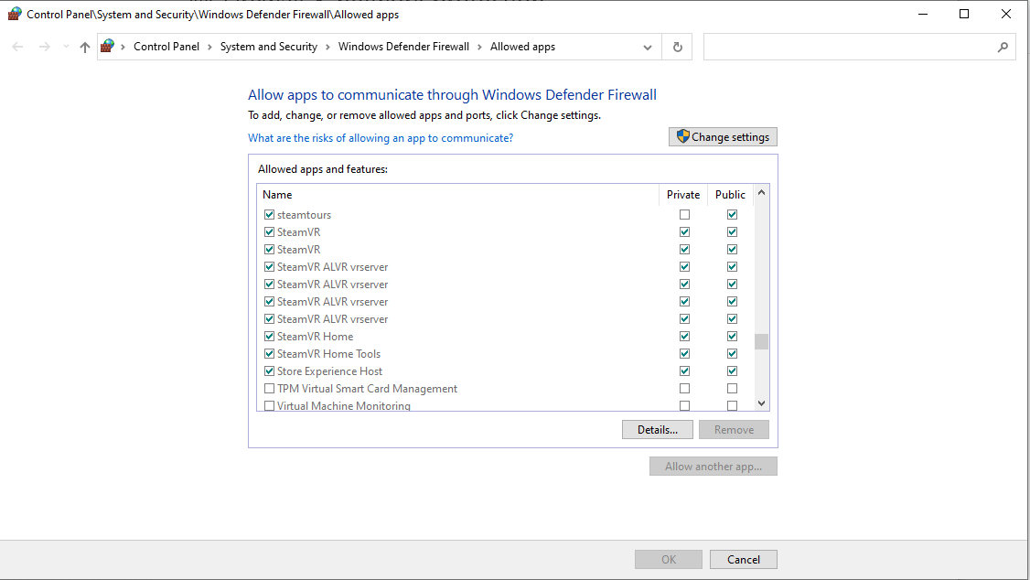Click the OK button
The height and width of the screenshot is (580, 1030).
[x=669, y=560]
